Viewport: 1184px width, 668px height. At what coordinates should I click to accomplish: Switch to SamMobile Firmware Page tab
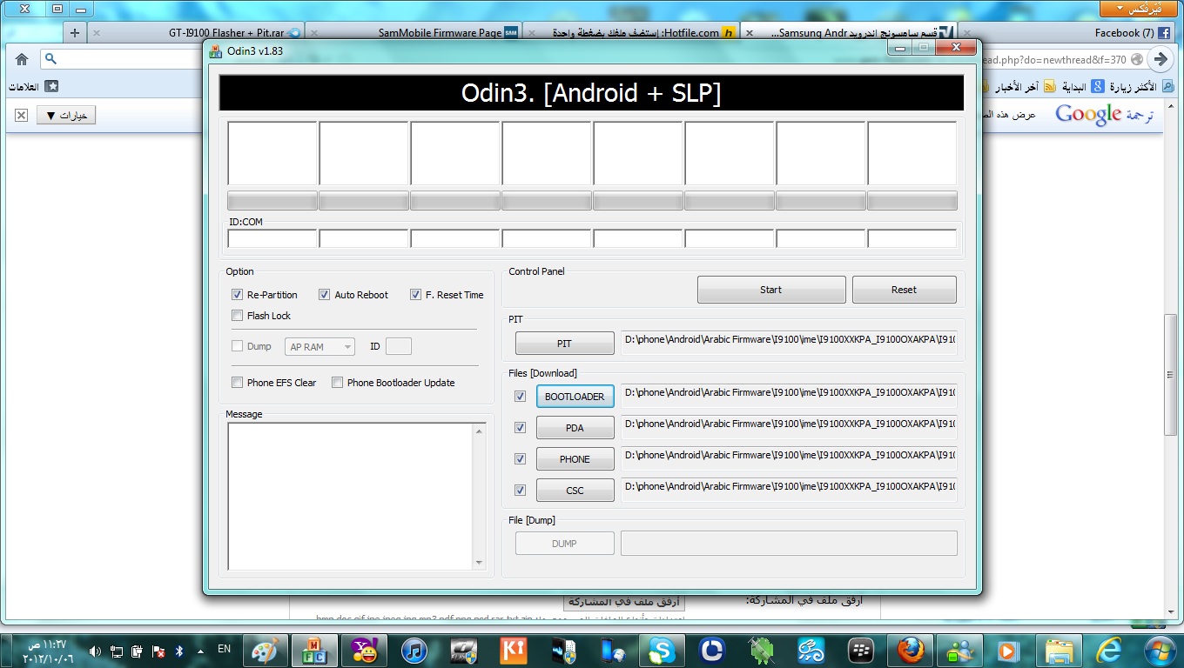pos(414,33)
